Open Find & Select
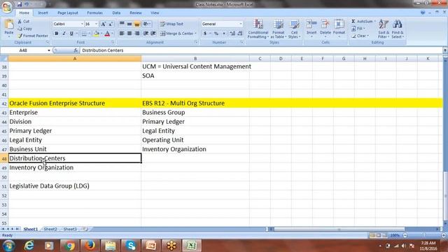 point(398,29)
